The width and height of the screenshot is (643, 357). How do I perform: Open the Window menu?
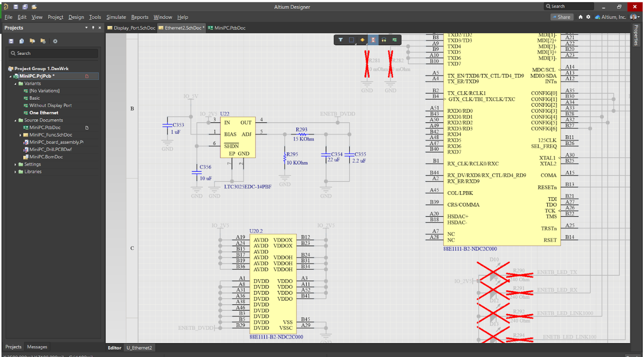click(x=163, y=17)
